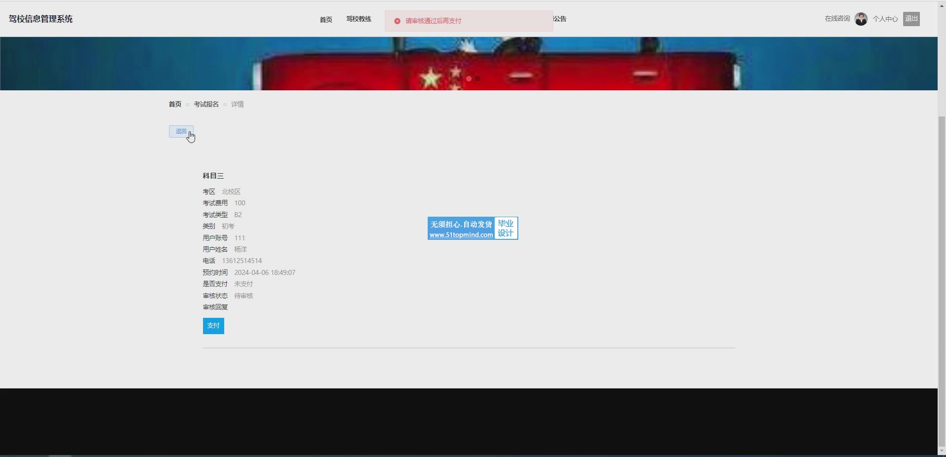
Task: Click the 审核回复 label
Action: click(x=215, y=307)
